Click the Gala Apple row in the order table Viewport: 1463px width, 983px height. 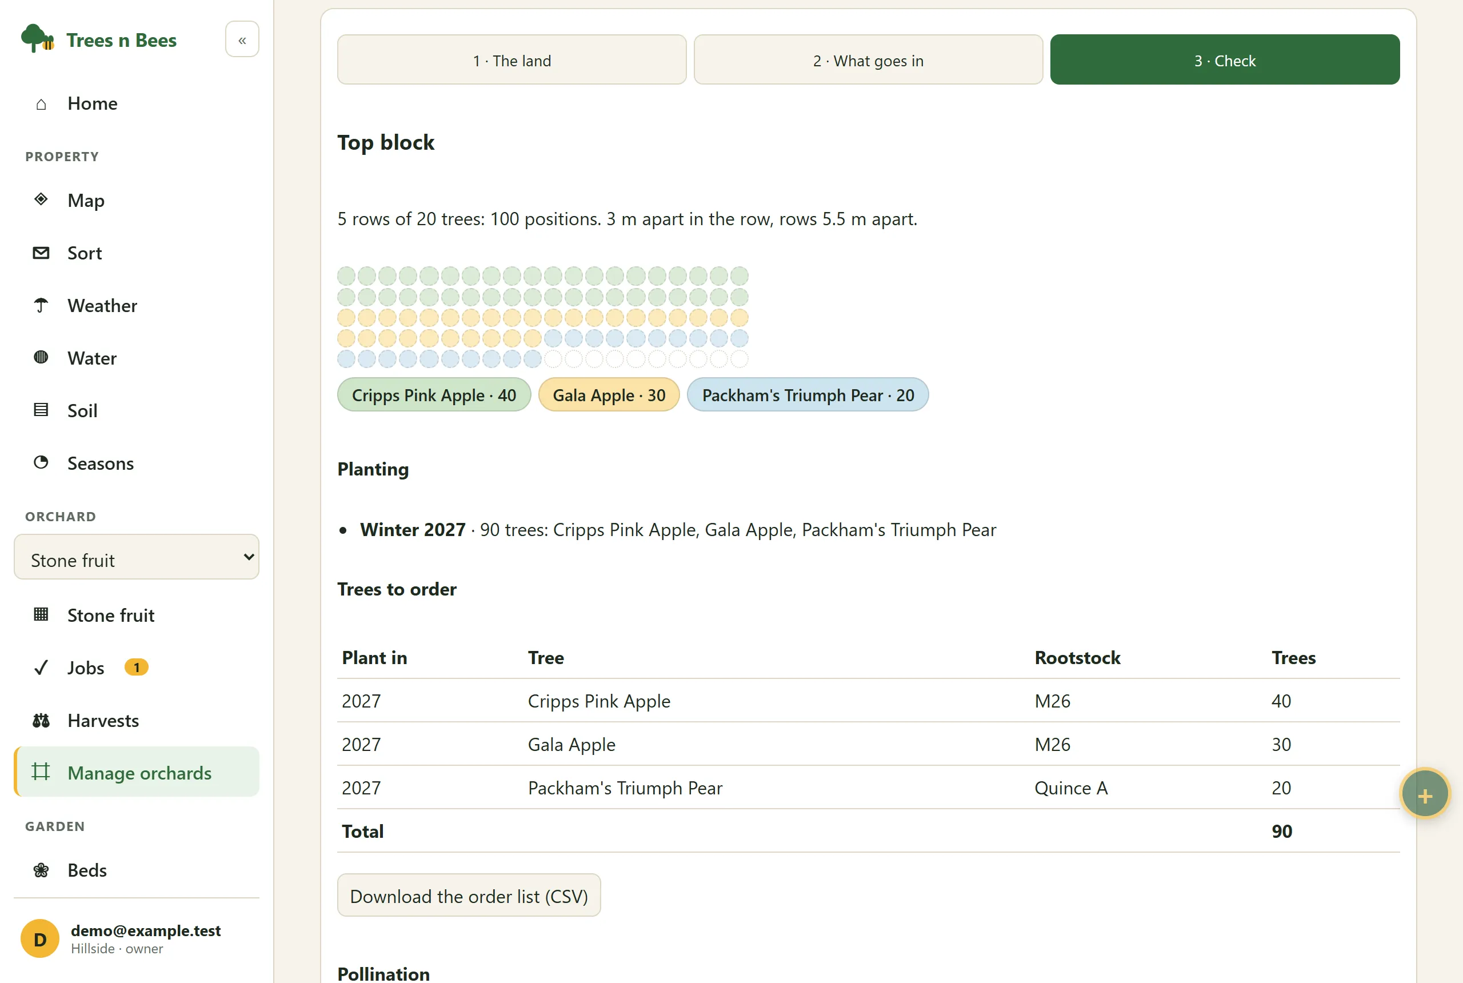[x=868, y=744]
